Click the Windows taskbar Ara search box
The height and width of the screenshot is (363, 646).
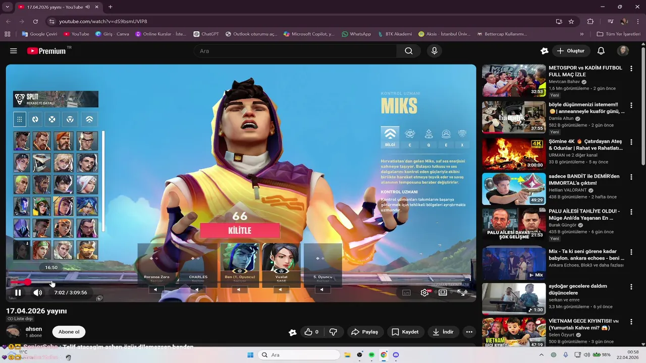(298, 355)
